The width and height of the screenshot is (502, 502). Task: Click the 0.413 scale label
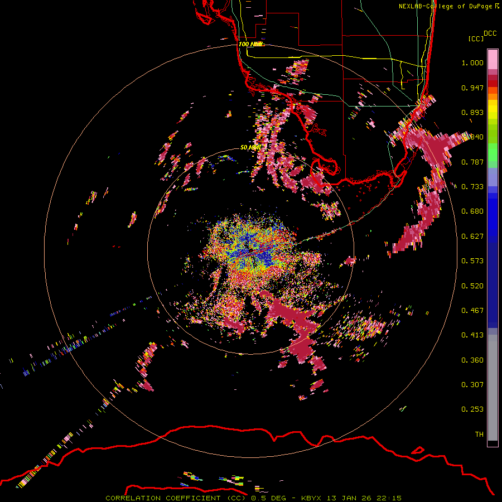tap(472, 335)
